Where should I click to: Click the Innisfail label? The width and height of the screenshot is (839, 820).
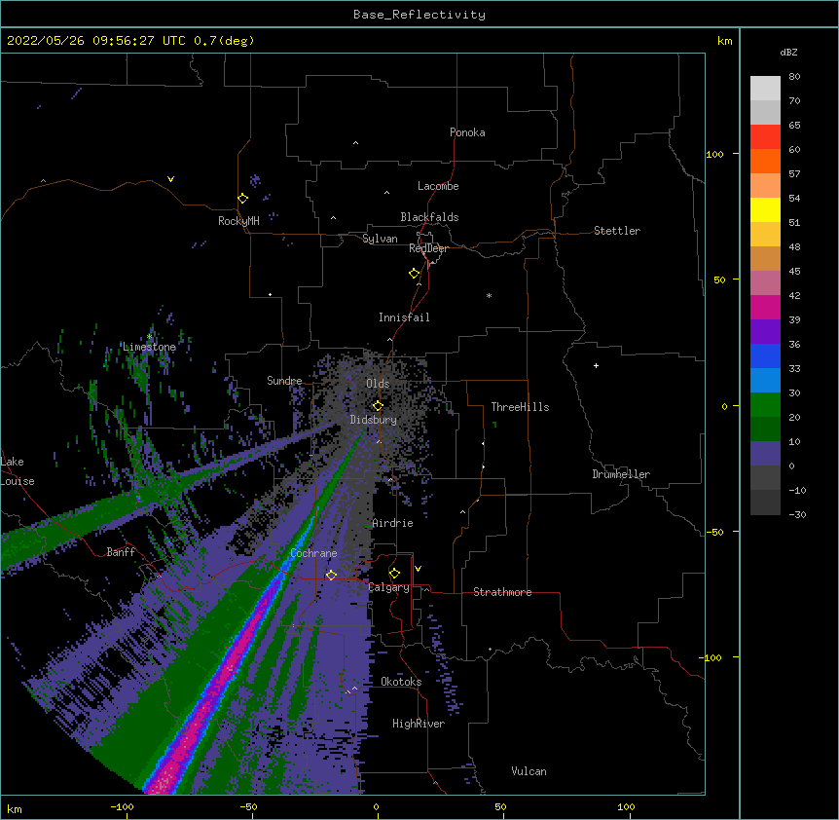[404, 317]
